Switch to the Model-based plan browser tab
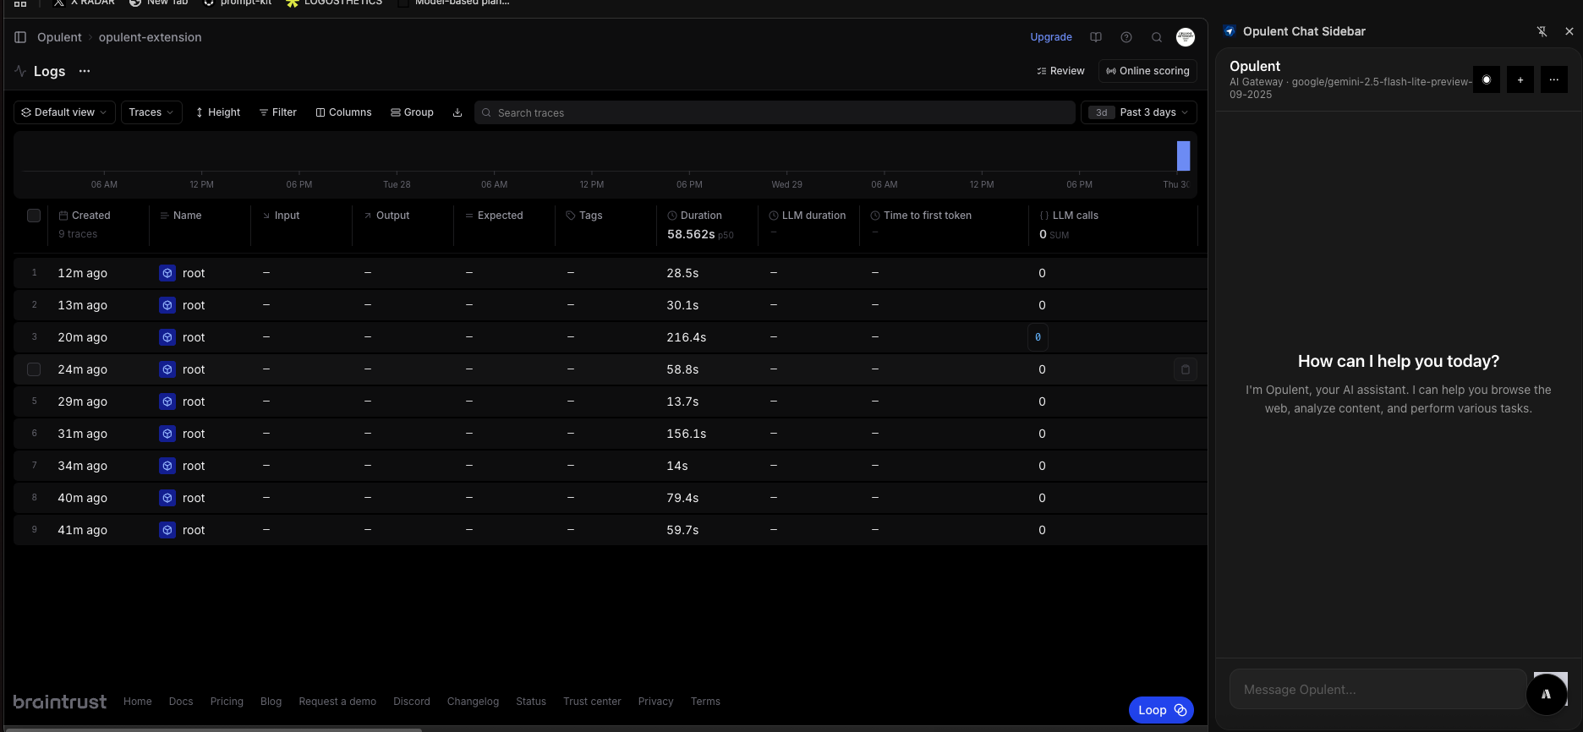Viewport: 1583px width, 732px height. [x=454, y=3]
